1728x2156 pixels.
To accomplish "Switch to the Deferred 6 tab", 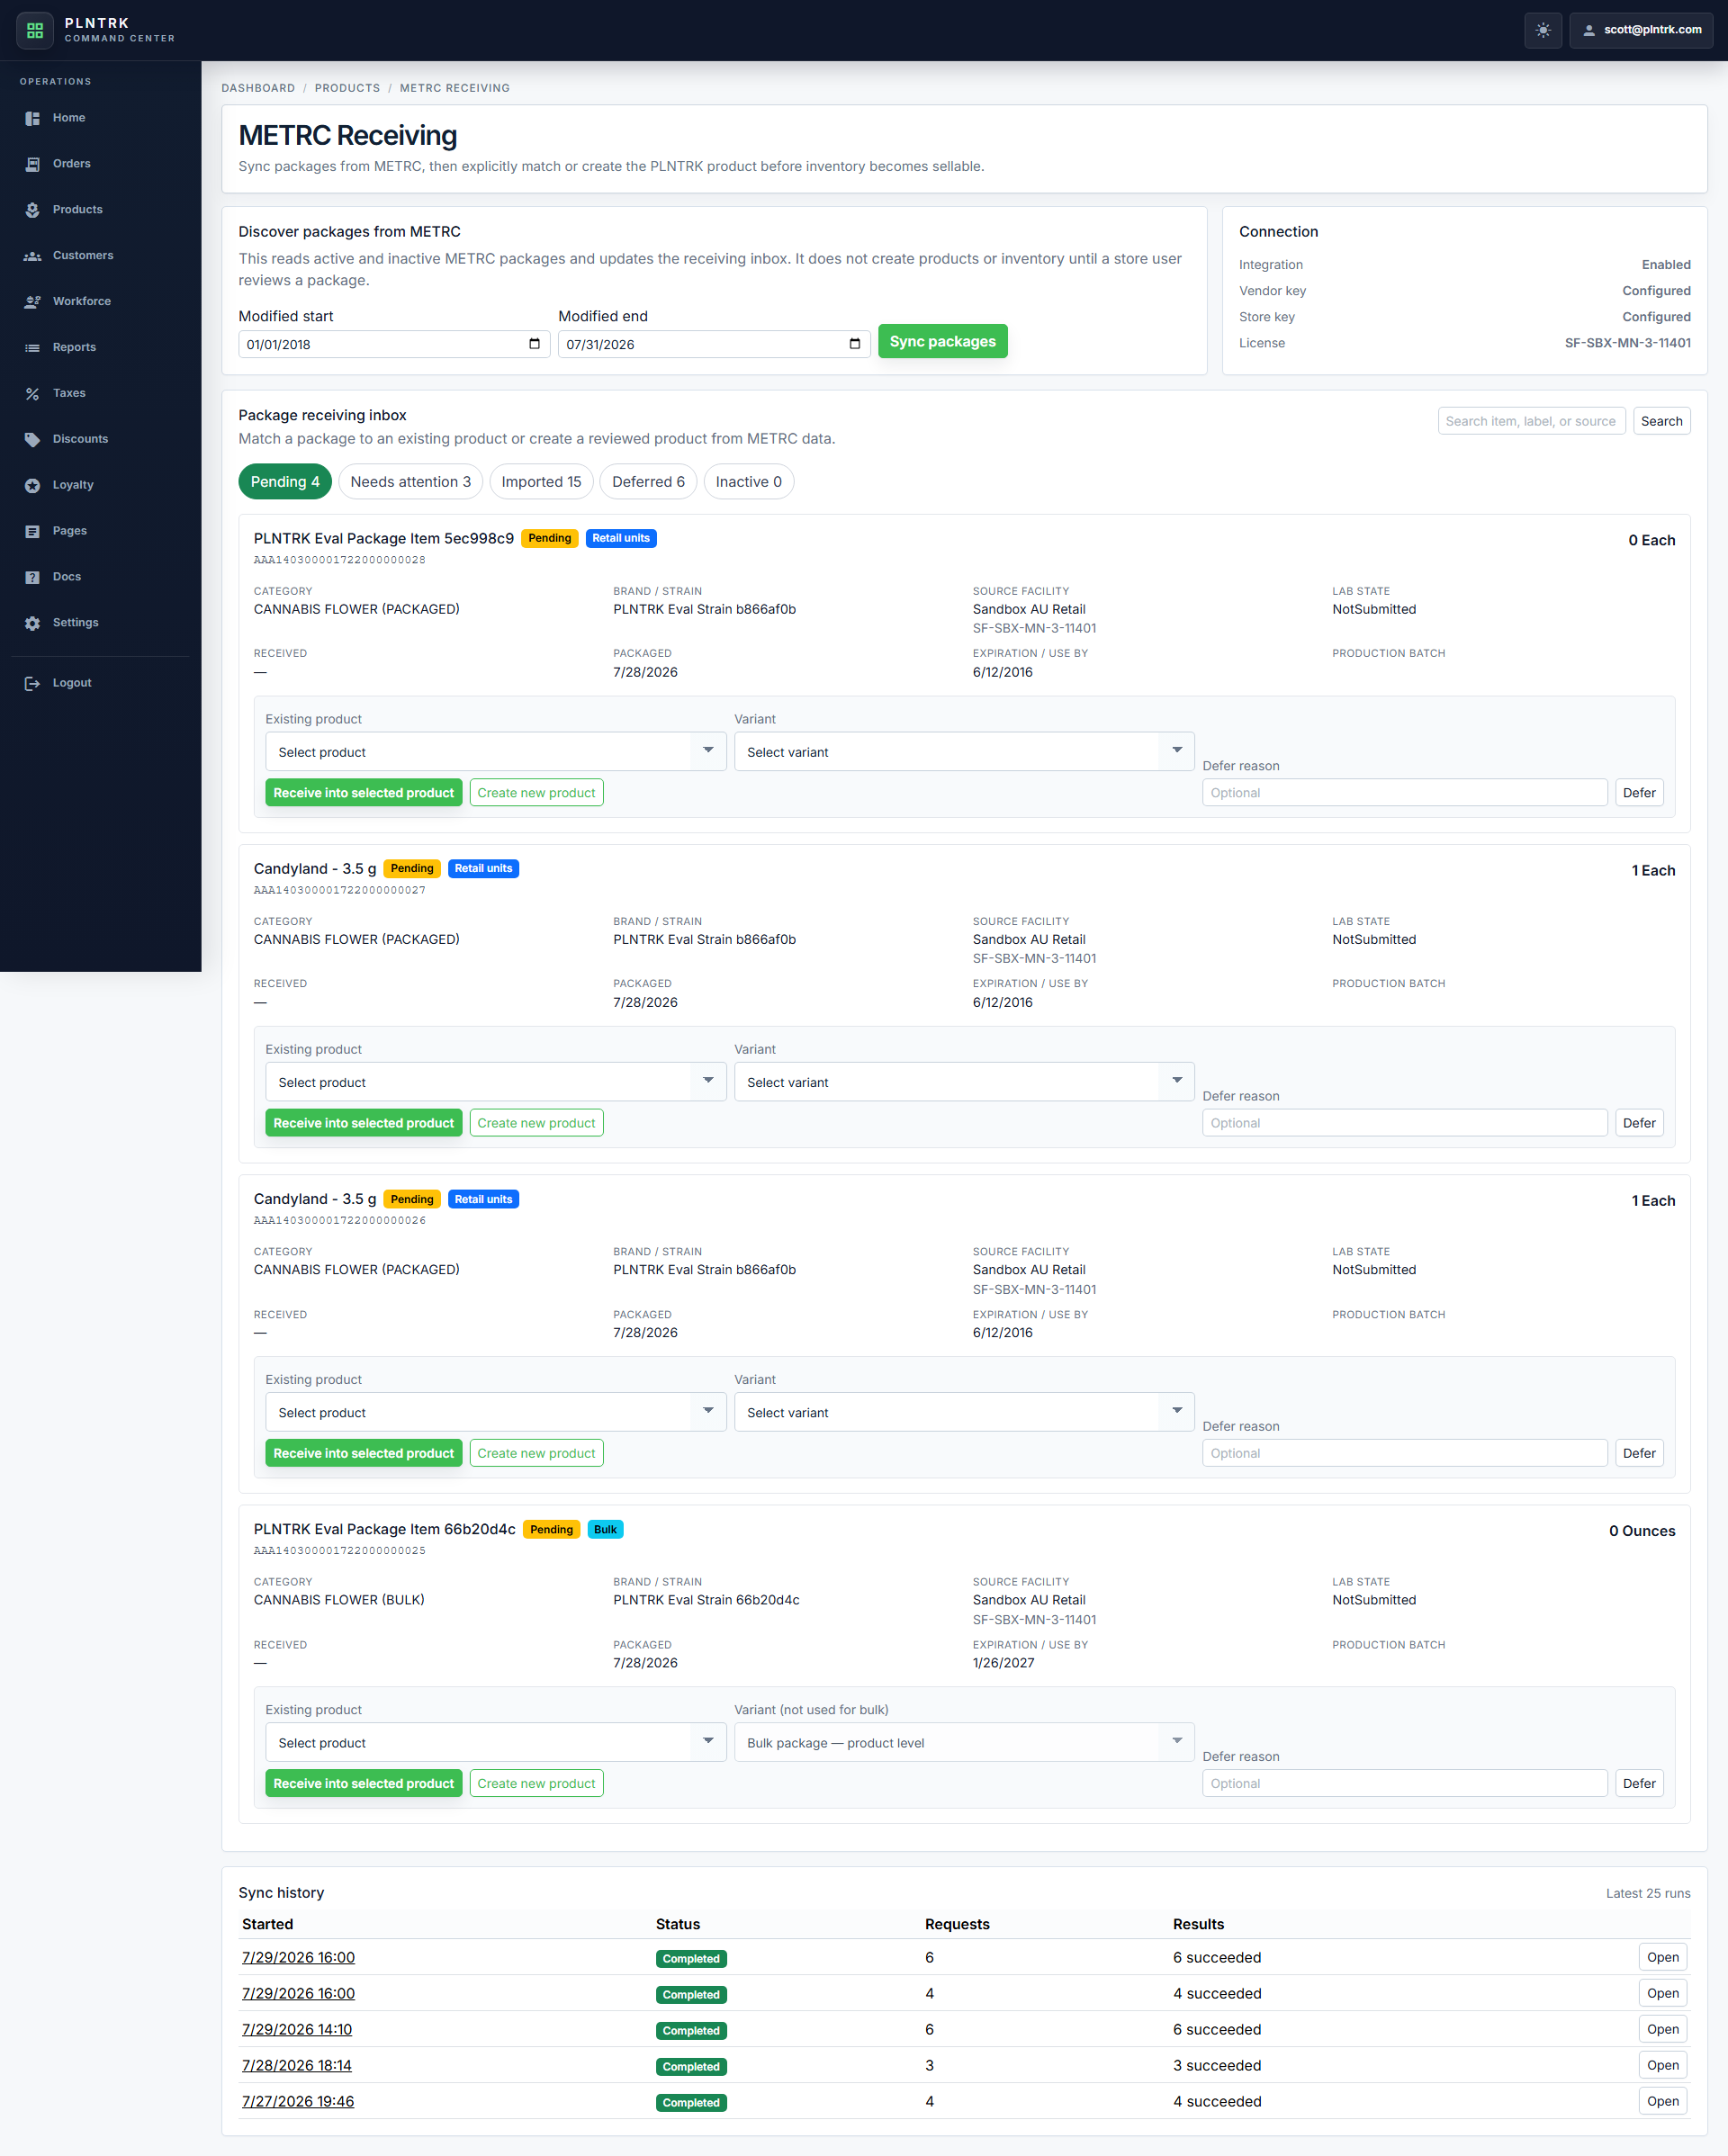I will click(648, 482).
